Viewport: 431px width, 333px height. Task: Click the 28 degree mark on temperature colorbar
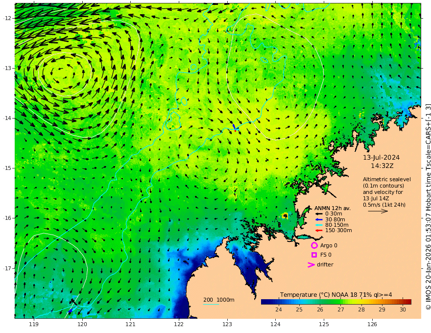click(361, 309)
